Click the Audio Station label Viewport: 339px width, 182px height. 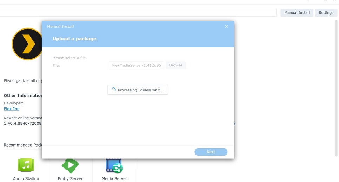coord(26,178)
